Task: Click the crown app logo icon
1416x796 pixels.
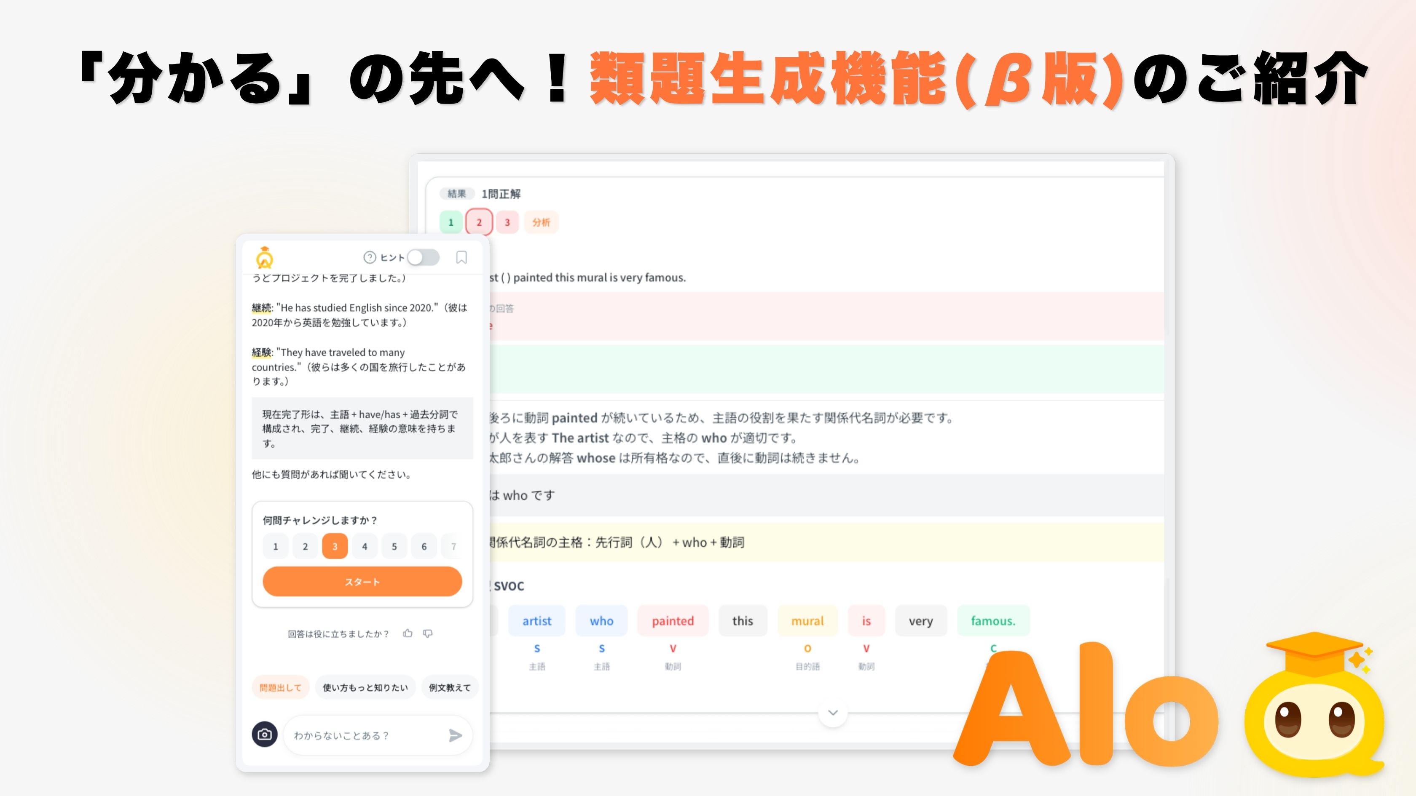Action: tap(264, 257)
